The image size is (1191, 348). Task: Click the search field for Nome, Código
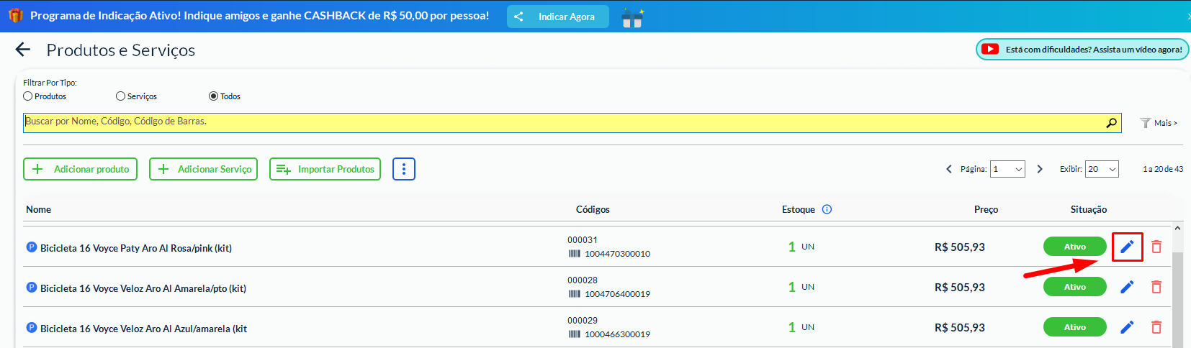[562, 122]
